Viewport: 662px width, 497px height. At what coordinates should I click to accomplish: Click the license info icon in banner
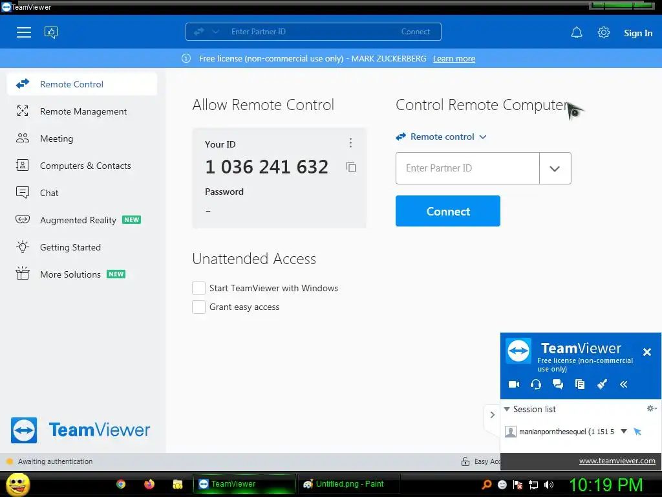pyautogui.click(x=186, y=58)
